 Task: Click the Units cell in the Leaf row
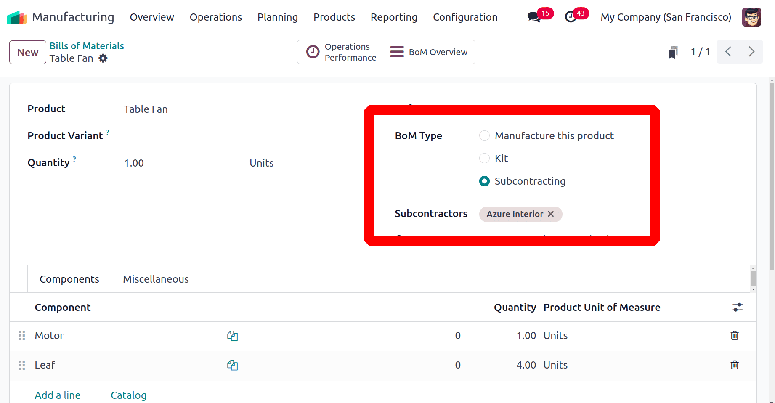click(x=555, y=365)
